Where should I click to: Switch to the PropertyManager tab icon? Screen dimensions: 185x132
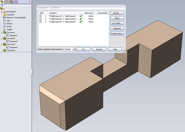[6, 2]
